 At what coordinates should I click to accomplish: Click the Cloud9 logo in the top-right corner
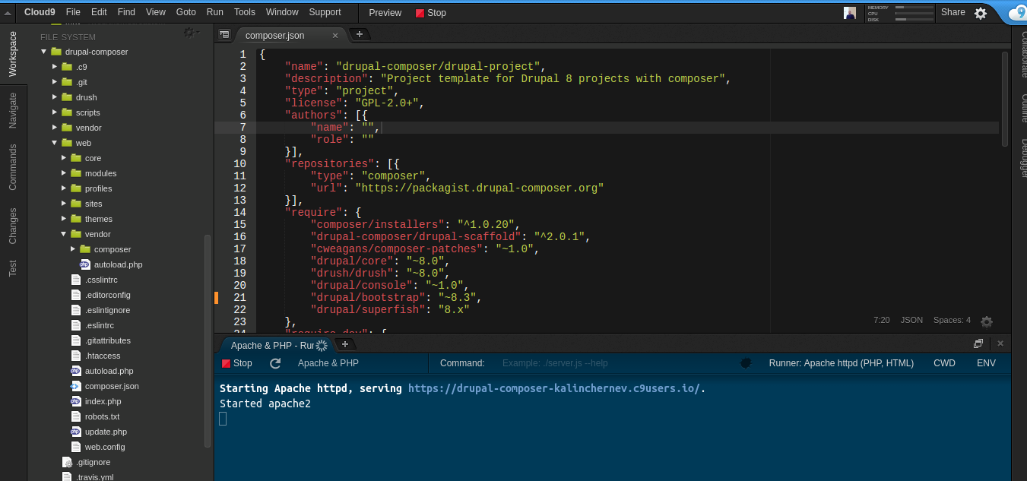[1017, 13]
